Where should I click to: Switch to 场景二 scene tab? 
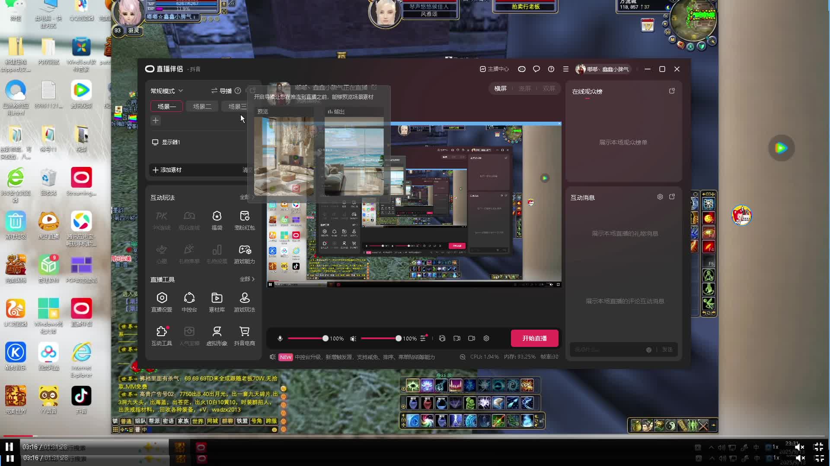[x=202, y=107]
